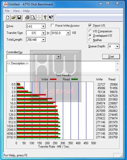
Task: Print the benchmark results
Action: coord(27,18)
